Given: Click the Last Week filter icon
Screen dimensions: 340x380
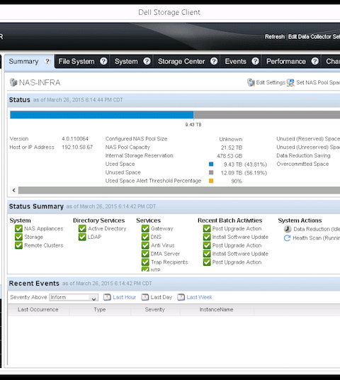Looking at the screenshot, I should click(181, 297).
